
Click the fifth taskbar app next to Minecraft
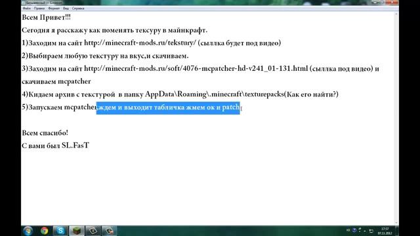(x=93, y=231)
